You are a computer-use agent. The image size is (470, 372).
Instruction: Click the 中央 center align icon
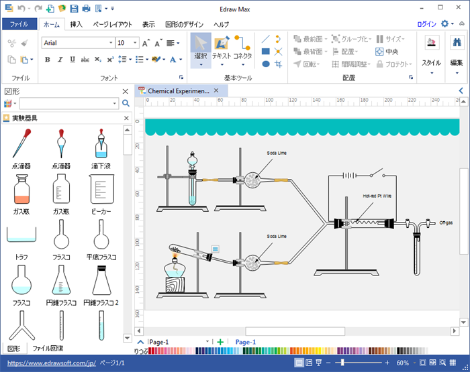(x=387, y=52)
